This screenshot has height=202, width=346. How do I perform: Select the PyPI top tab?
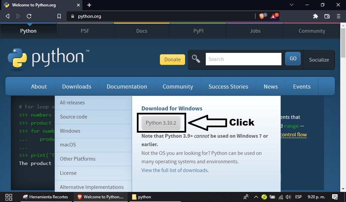(x=198, y=31)
